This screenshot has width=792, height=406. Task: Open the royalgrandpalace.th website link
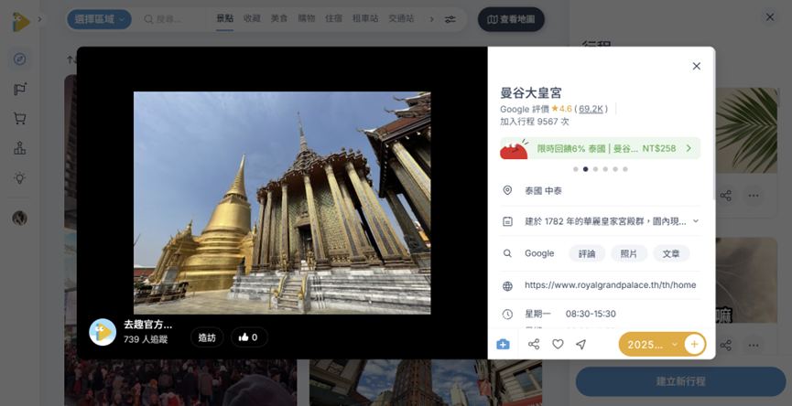coord(610,285)
